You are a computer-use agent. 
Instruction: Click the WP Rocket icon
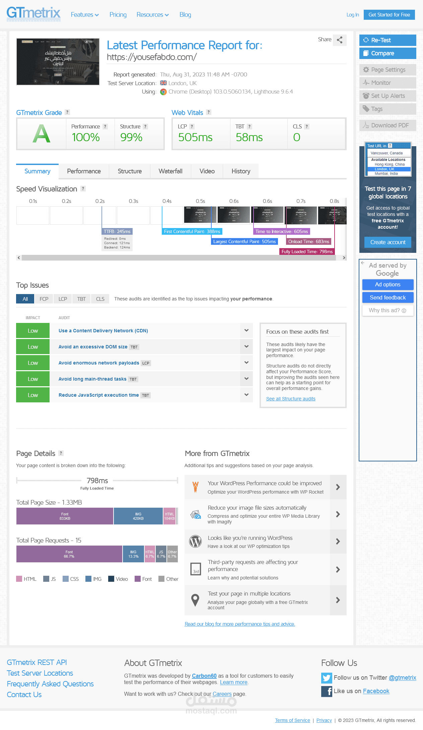click(x=196, y=487)
